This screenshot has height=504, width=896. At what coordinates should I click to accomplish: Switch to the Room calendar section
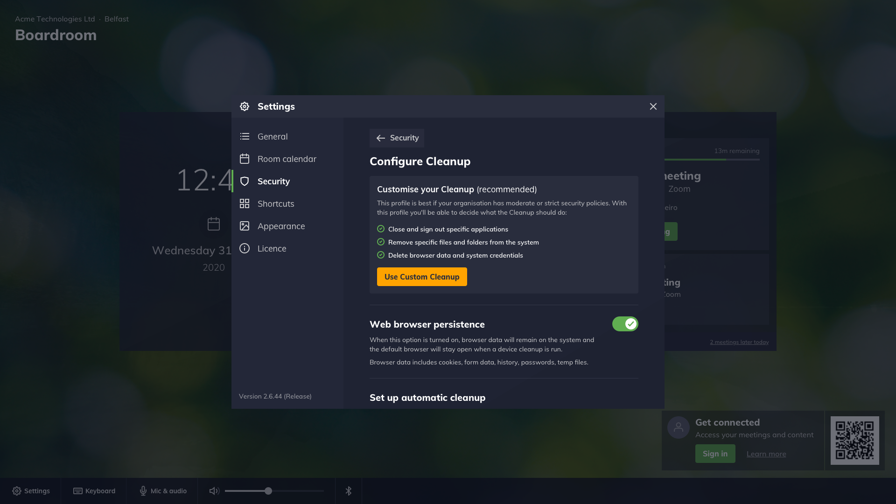[287, 159]
